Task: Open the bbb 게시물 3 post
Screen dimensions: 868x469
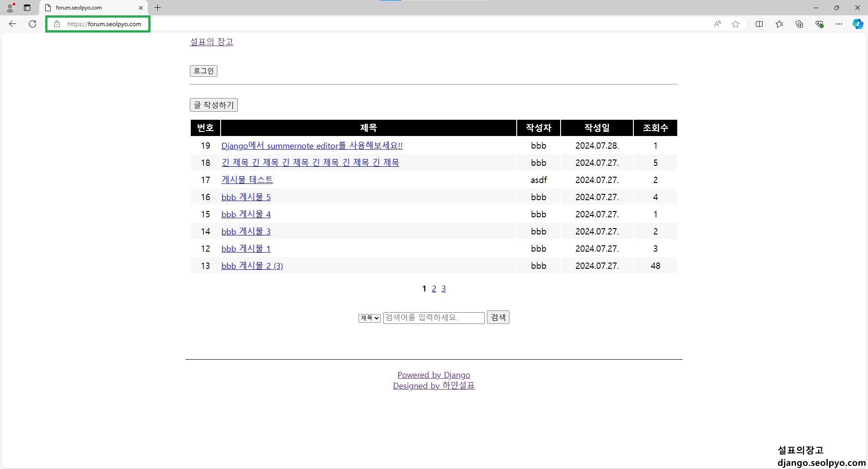Action: click(x=246, y=231)
